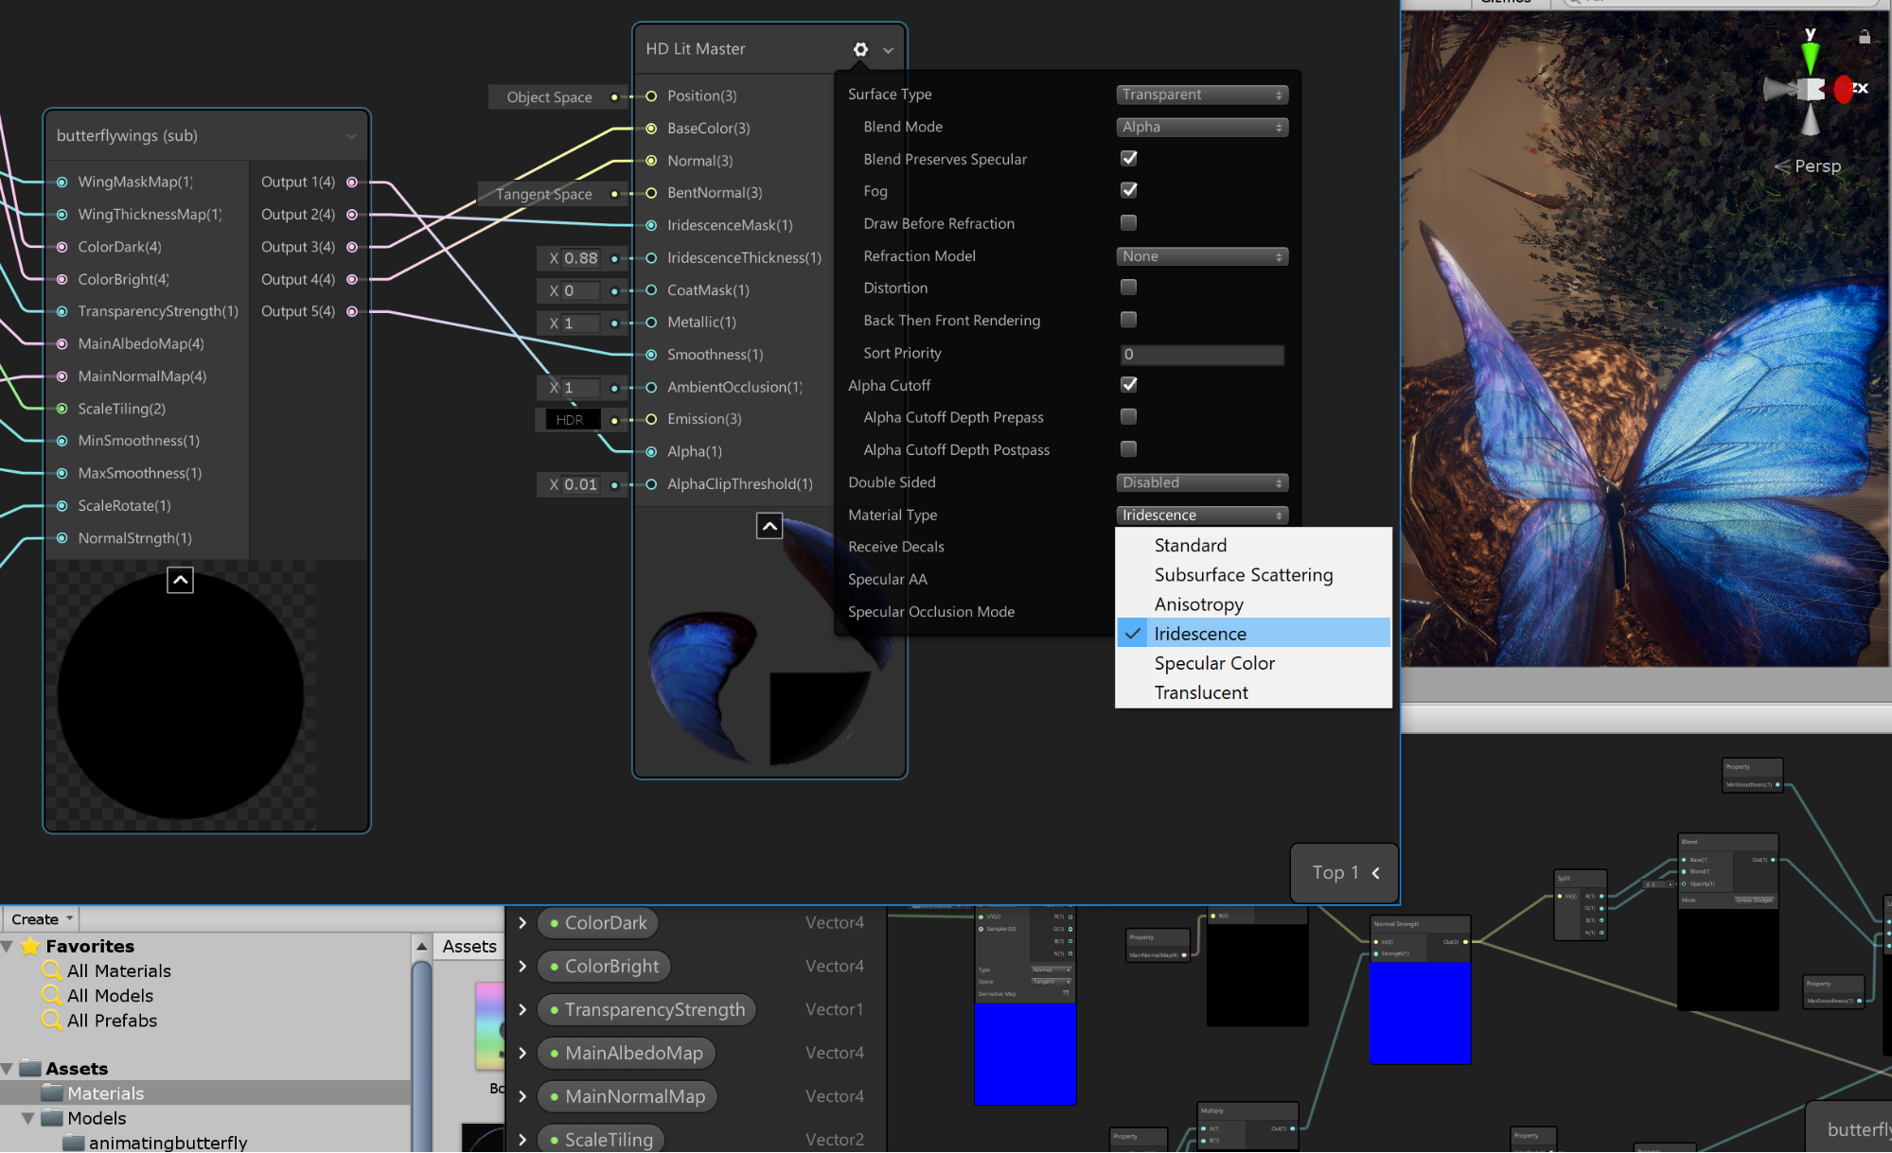This screenshot has width=1892, height=1153.
Task: Click the Top 1 button
Action: [x=1344, y=872]
